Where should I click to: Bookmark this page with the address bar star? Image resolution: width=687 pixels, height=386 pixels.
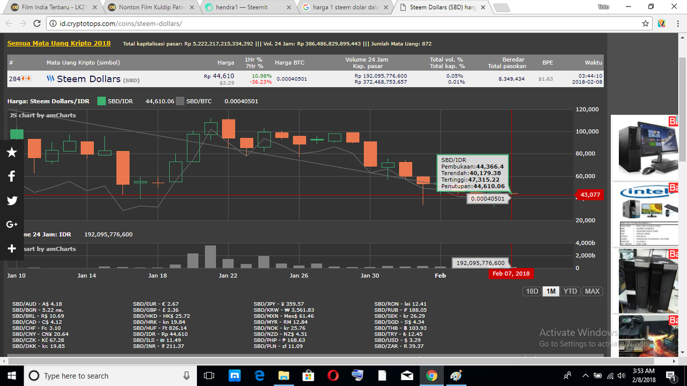(x=646, y=24)
